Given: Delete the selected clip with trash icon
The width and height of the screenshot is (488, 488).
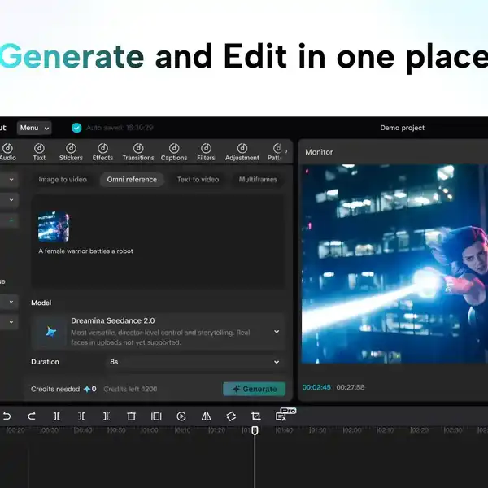Looking at the screenshot, I should pyautogui.click(x=131, y=416).
